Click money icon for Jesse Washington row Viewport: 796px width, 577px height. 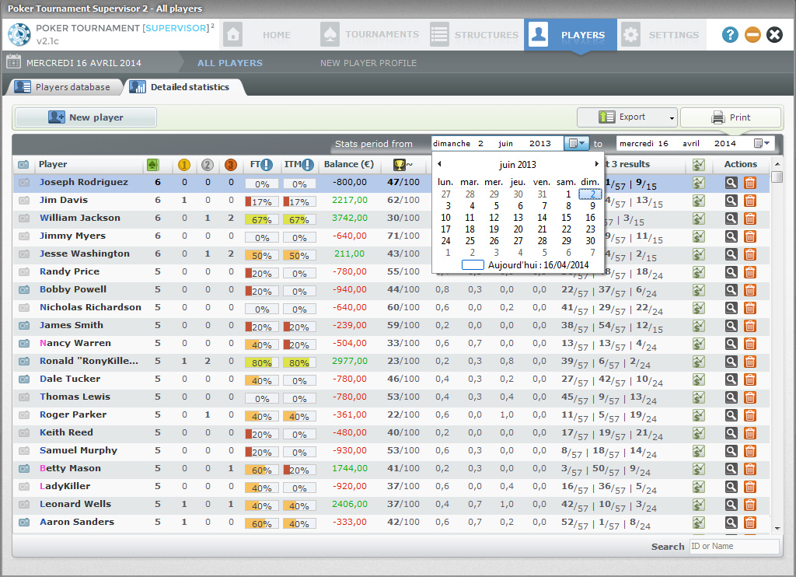(x=699, y=254)
